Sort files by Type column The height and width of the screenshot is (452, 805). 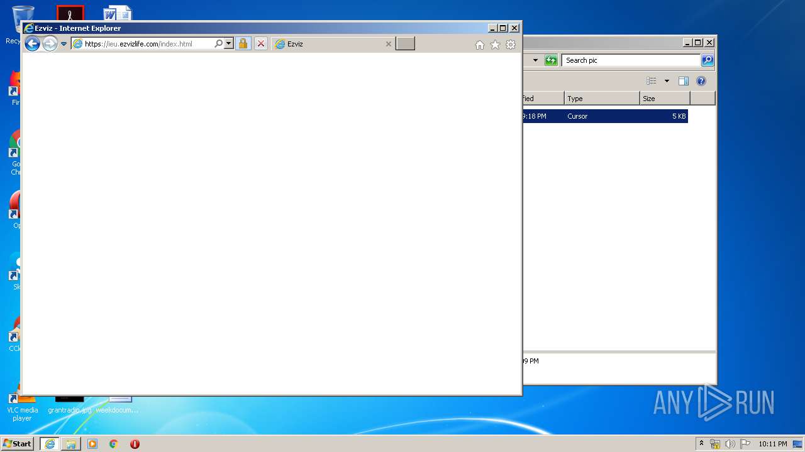(602, 99)
